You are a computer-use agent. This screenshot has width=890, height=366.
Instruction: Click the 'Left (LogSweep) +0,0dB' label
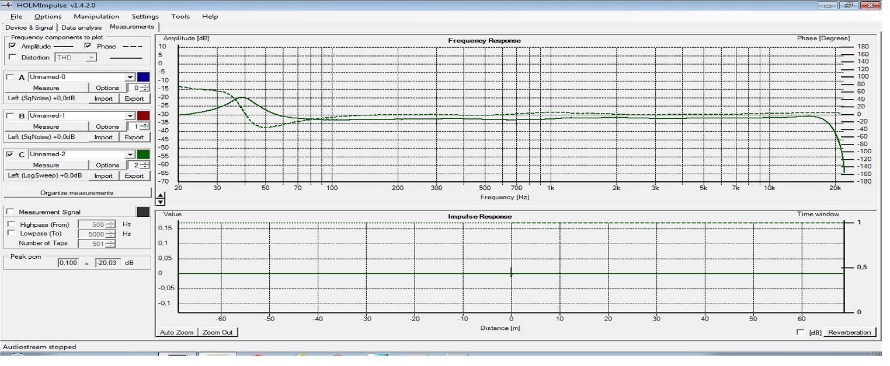coord(45,175)
